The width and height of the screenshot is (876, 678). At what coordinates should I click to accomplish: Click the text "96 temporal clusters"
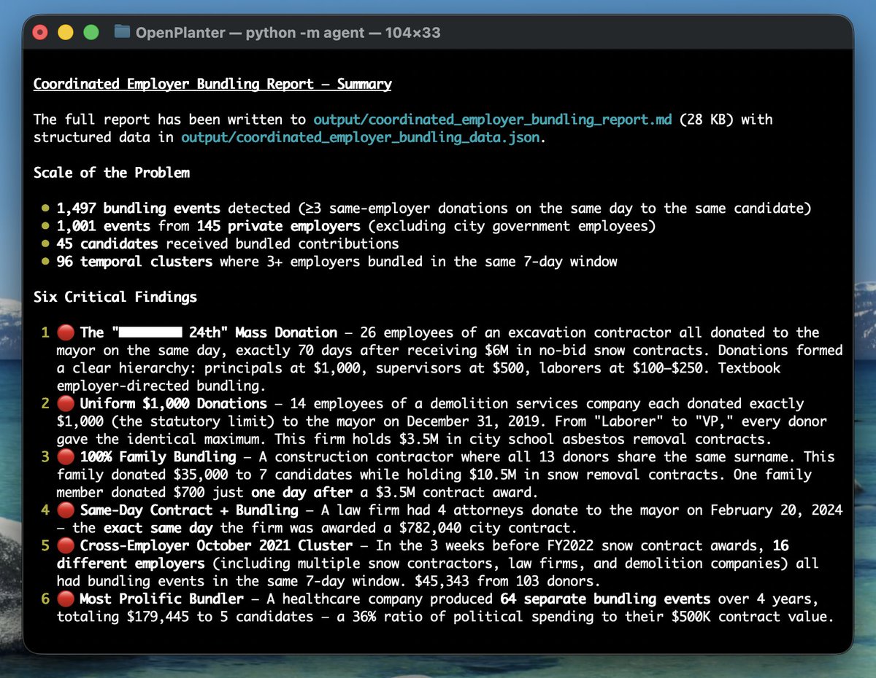point(135,261)
